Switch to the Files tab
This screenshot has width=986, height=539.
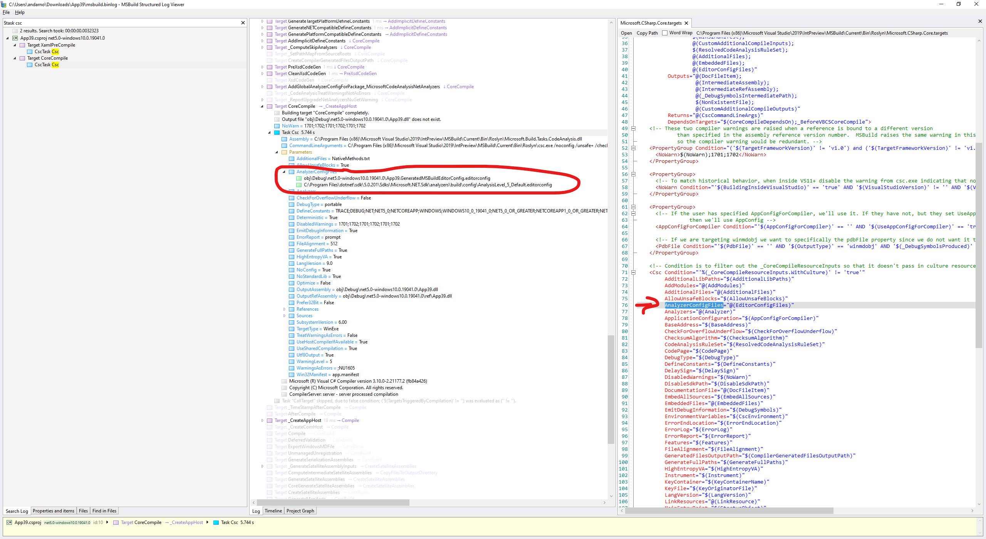tap(83, 511)
